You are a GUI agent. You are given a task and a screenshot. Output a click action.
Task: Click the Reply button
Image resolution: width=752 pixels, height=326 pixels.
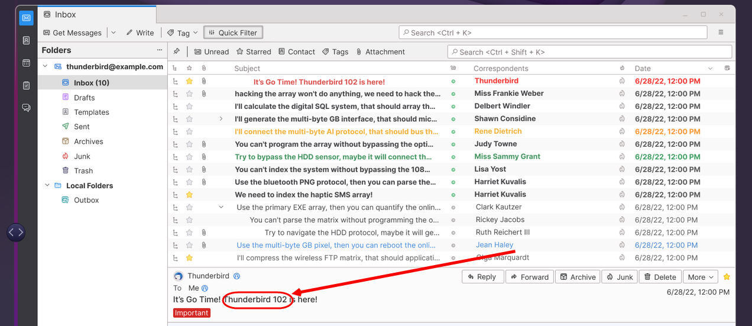482,277
